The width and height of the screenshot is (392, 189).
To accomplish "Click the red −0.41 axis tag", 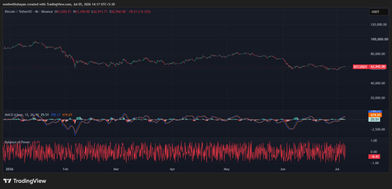I will pyautogui.click(x=375, y=157).
